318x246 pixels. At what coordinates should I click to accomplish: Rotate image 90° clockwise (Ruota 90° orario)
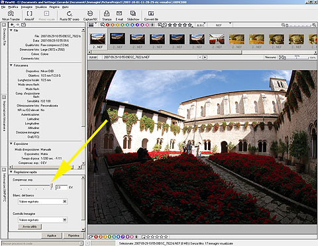pyautogui.click(x=70, y=16)
